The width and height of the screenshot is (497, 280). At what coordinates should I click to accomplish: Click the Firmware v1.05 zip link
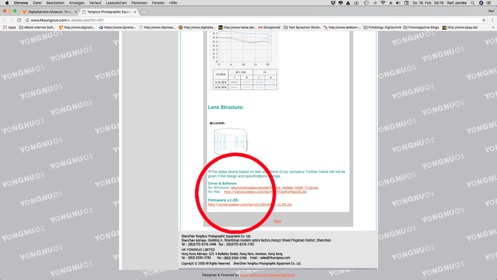(x=250, y=205)
